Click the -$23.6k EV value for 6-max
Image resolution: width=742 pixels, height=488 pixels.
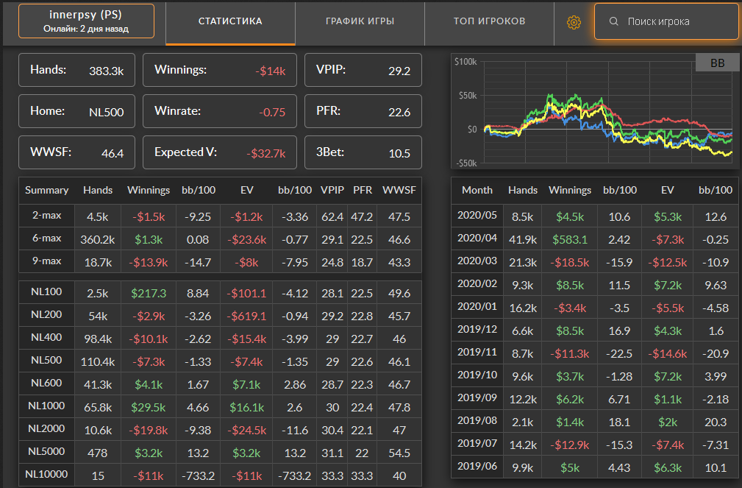click(246, 240)
